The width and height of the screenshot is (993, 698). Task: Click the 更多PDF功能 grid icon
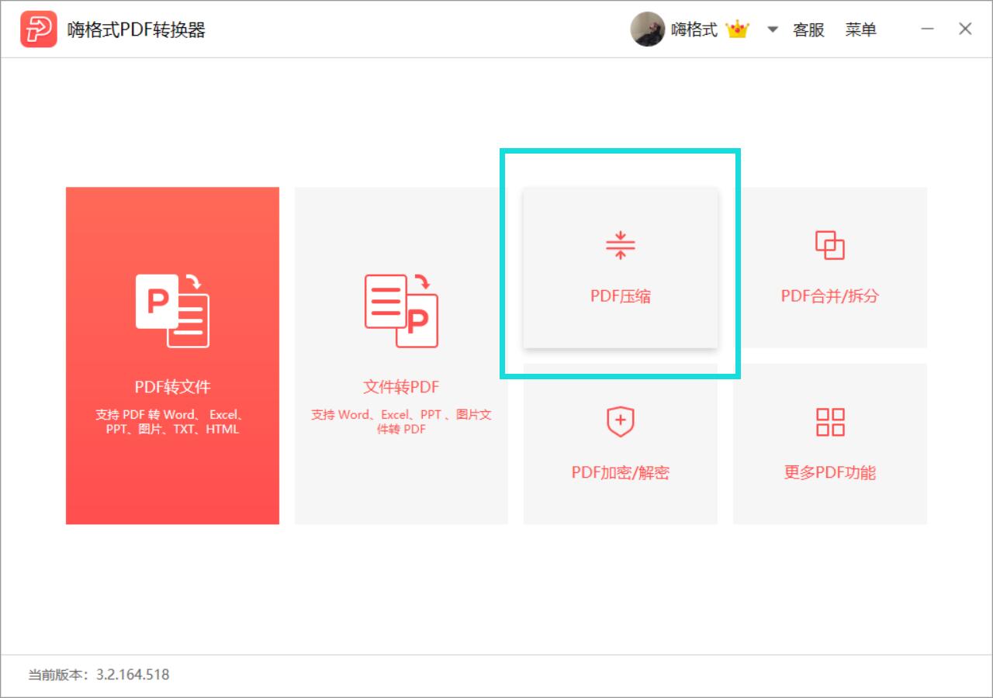pyautogui.click(x=830, y=422)
